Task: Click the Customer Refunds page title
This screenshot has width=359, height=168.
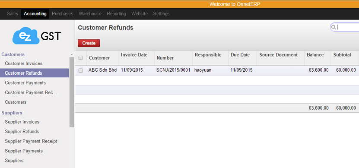Action: pyautogui.click(x=105, y=28)
